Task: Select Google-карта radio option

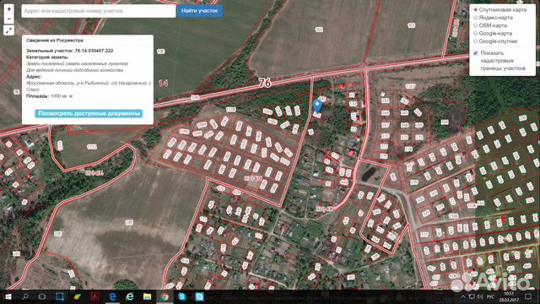Action: point(476,34)
